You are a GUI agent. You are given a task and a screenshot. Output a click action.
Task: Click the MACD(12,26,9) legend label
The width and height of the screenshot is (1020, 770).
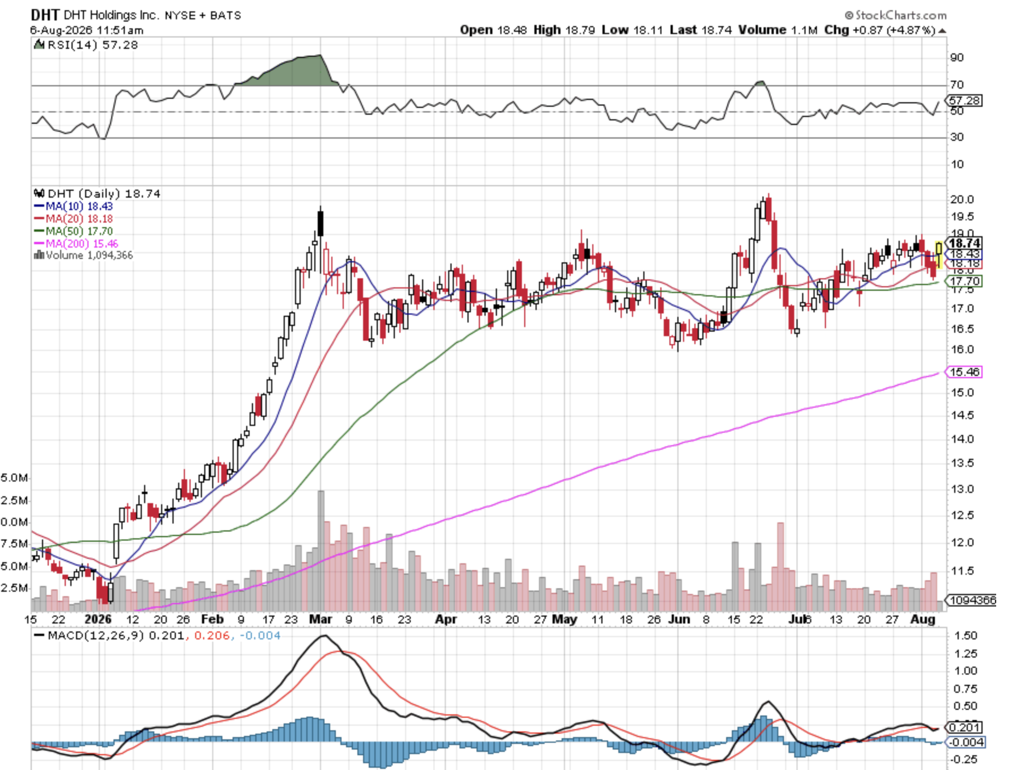[96, 635]
